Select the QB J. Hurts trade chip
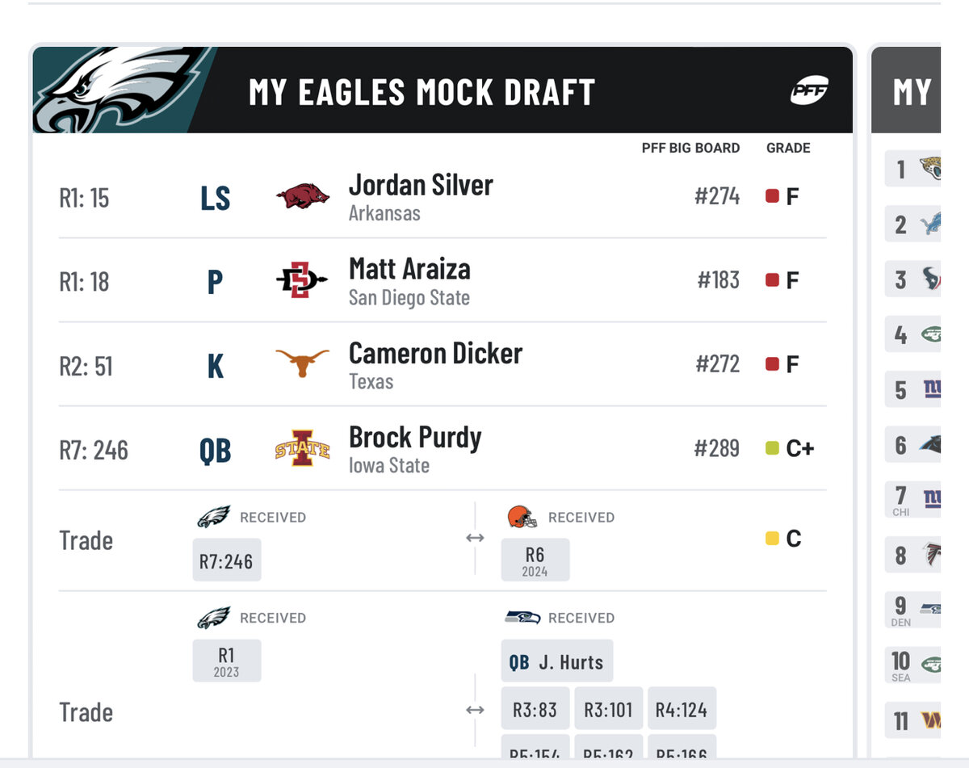 [556, 661]
